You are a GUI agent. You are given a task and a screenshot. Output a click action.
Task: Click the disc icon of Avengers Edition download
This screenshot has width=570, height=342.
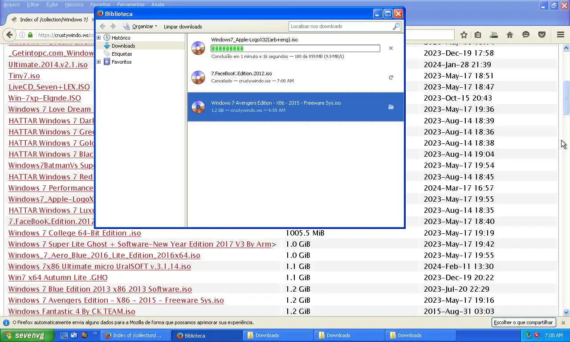click(x=198, y=107)
